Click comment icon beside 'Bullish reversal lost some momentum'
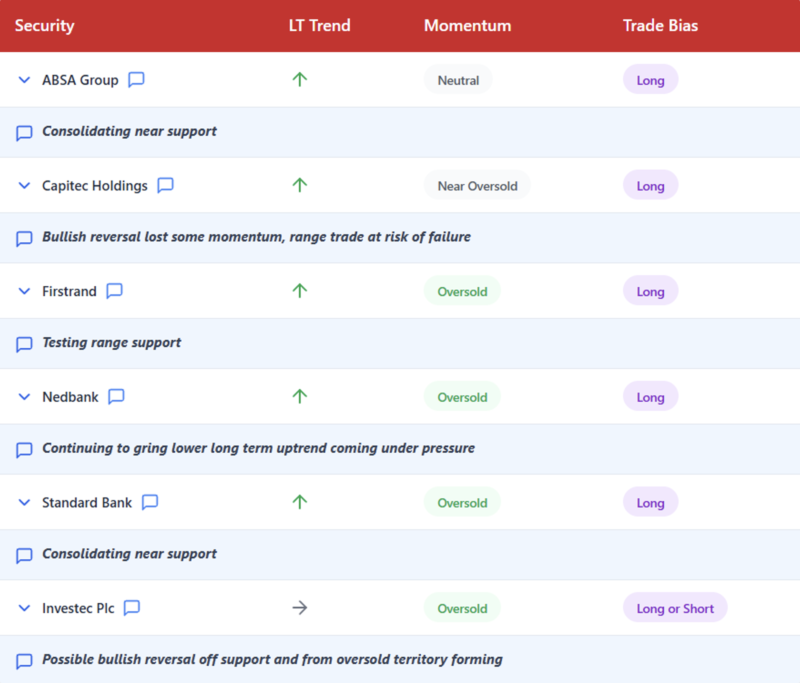 click(x=24, y=239)
